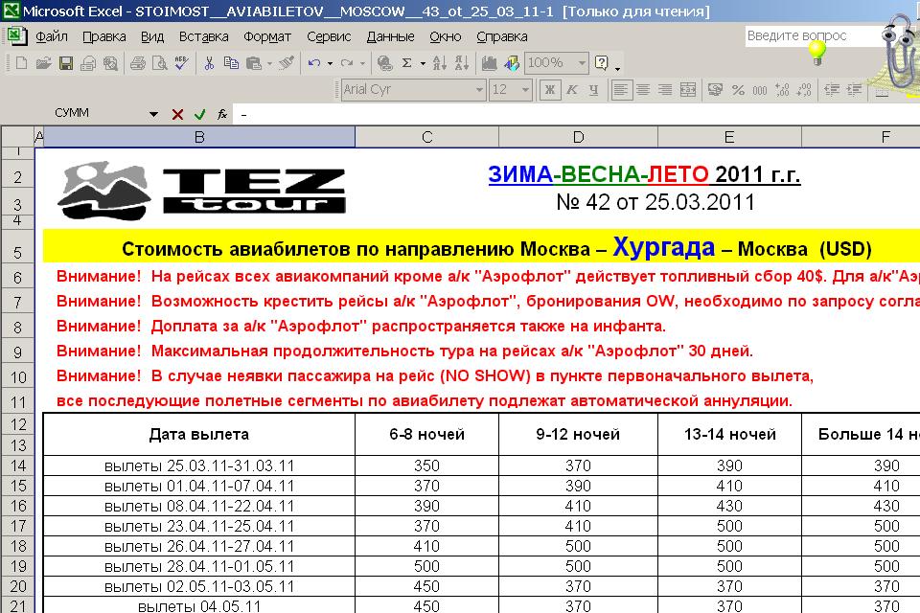Image resolution: width=920 pixels, height=613 pixels.
Task: Save the workbook with the floppy icon
Action: tap(66, 63)
